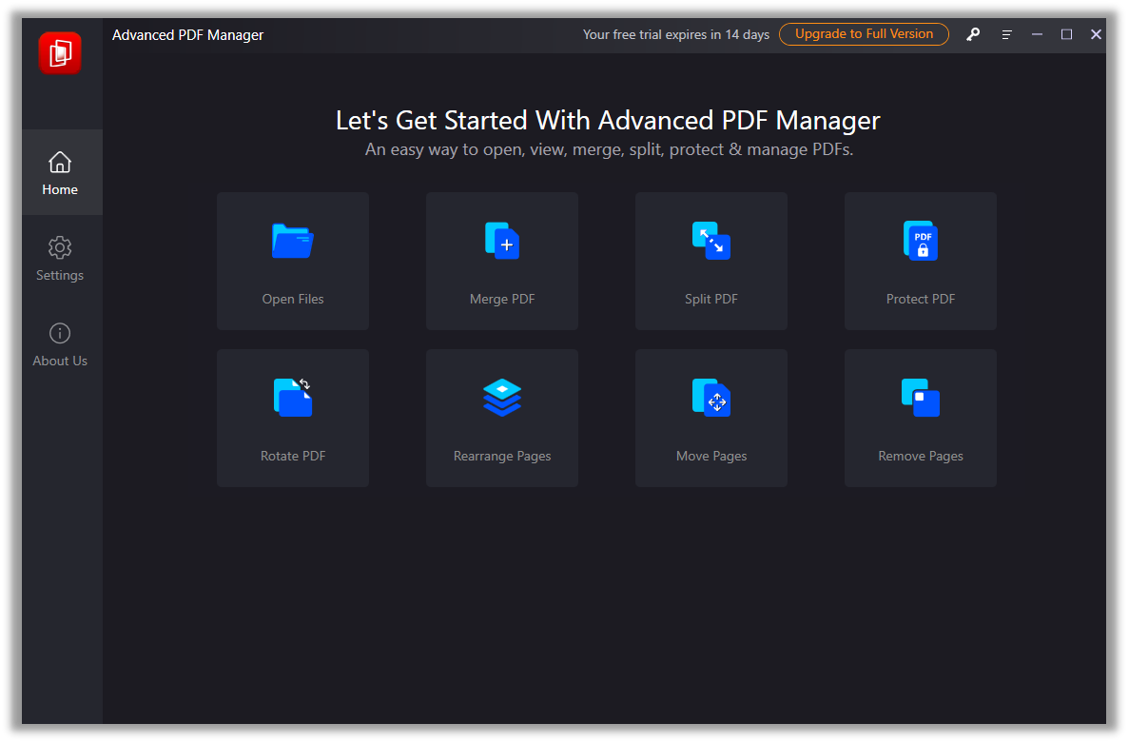Click the Open Files label text

293,299
